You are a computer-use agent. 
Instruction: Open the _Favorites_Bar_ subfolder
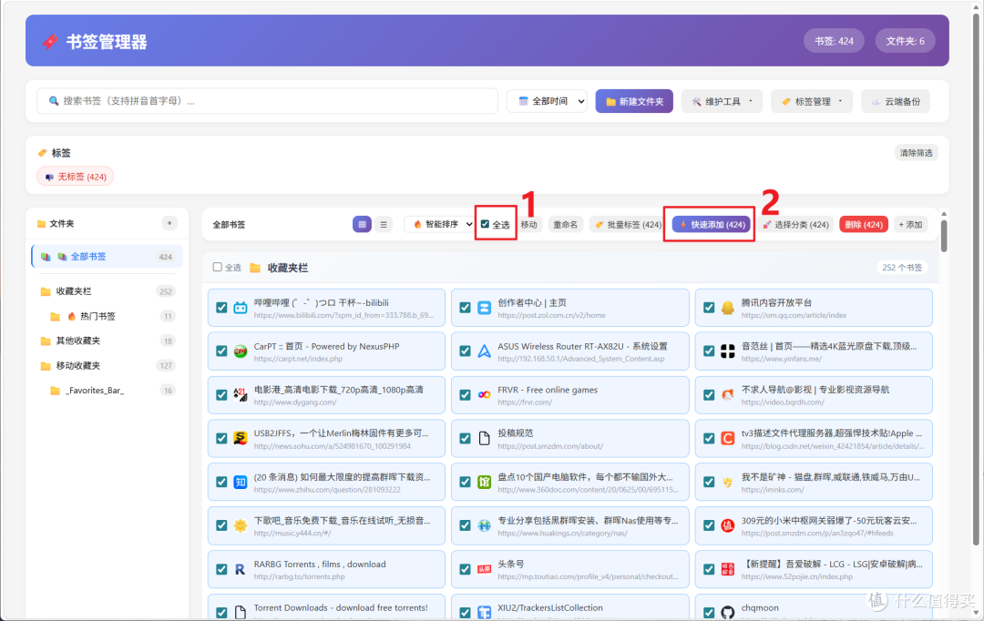pyautogui.click(x=113, y=390)
